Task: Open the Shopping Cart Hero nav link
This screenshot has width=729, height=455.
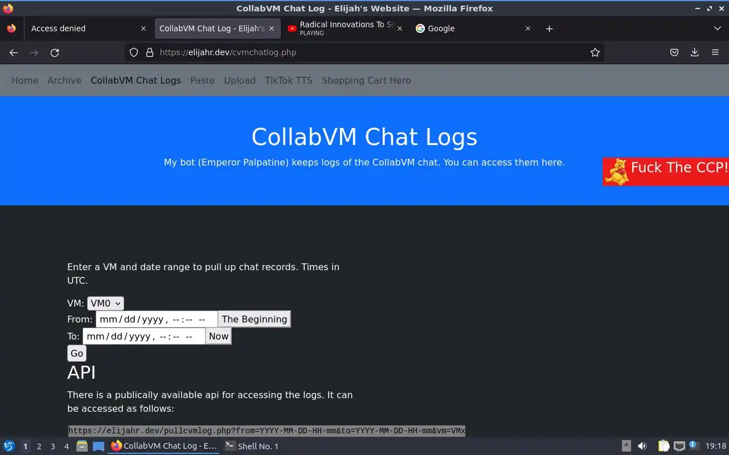Action: tap(366, 80)
